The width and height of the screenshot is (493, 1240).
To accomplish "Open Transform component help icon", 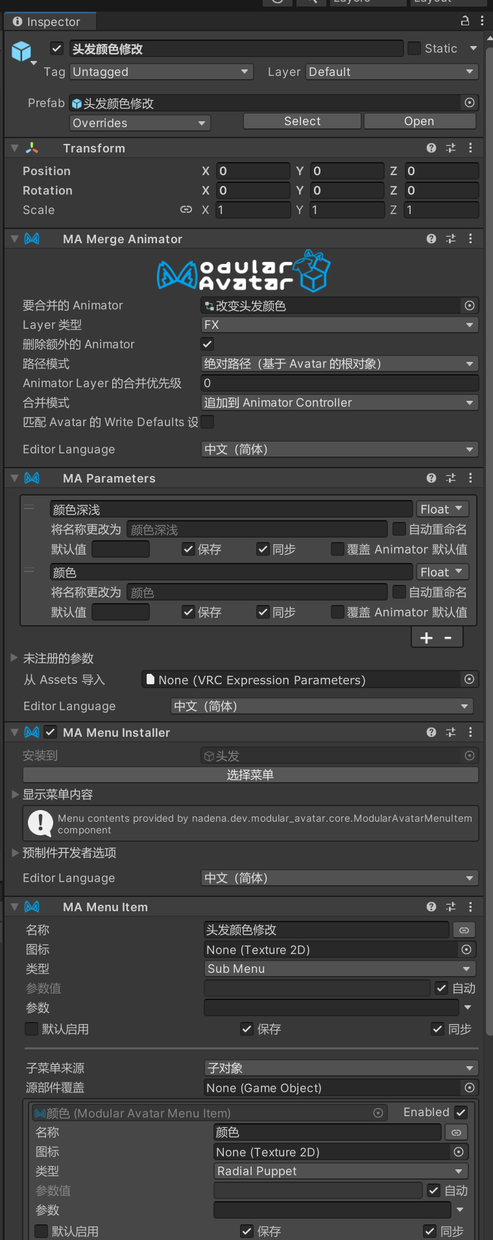I will pos(431,148).
